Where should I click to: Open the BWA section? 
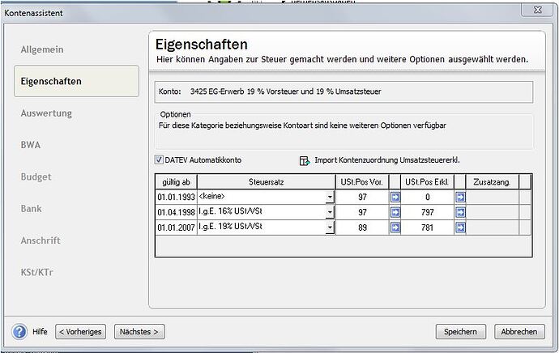pyautogui.click(x=31, y=145)
